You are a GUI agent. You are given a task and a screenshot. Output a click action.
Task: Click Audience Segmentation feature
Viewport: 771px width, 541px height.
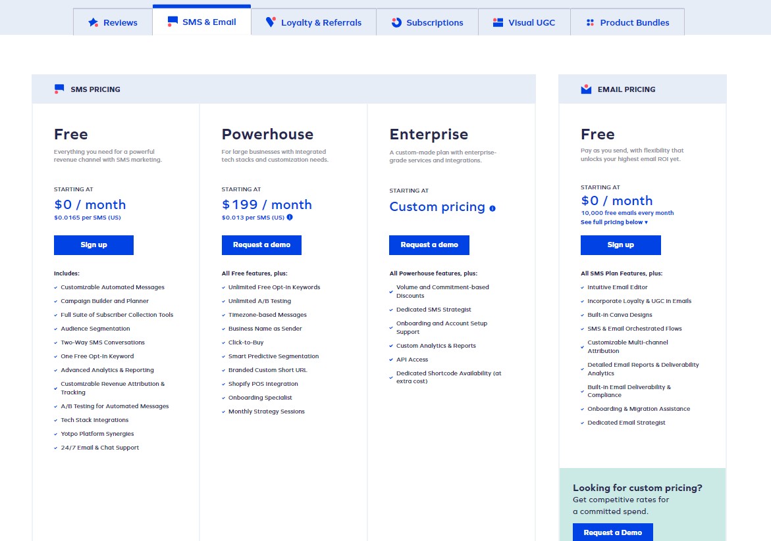(95, 329)
